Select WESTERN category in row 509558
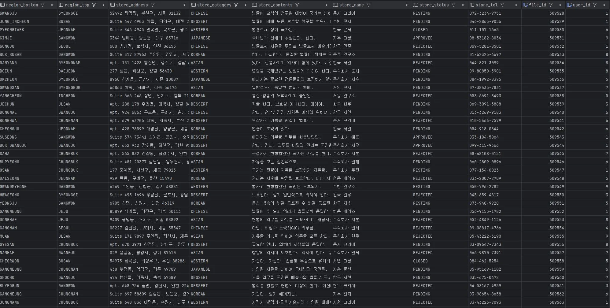 [x=220, y=261]
